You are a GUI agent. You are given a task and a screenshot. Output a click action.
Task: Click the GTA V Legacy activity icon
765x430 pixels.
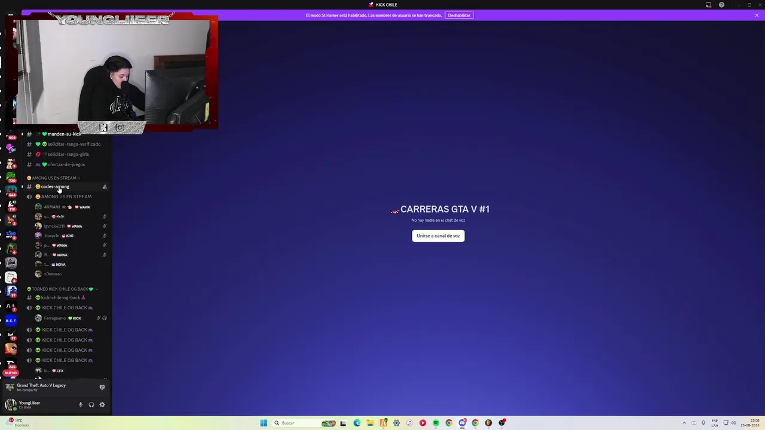pyautogui.click(x=10, y=387)
